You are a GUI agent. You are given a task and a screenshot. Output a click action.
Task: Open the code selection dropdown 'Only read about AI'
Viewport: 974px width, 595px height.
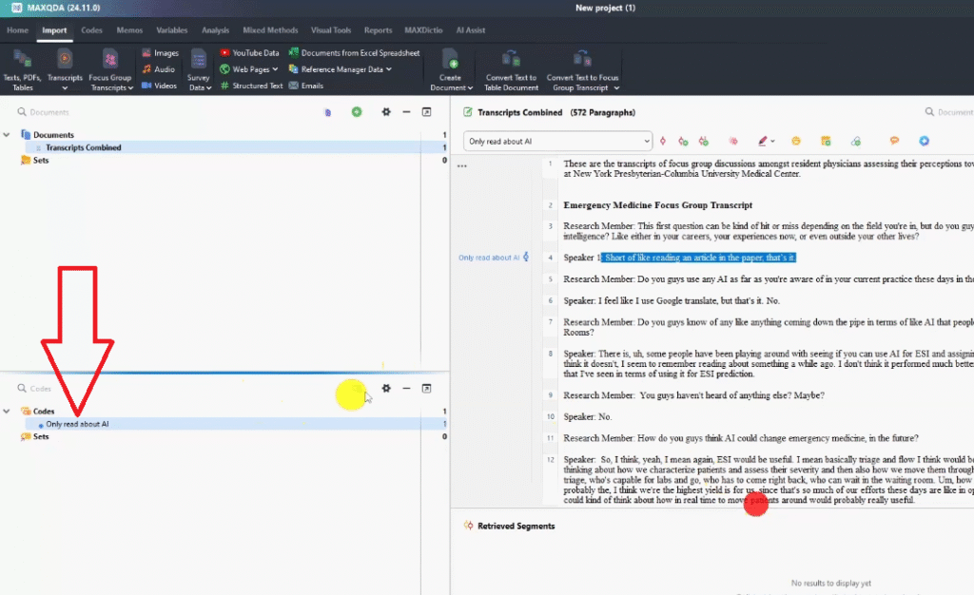coord(557,141)
